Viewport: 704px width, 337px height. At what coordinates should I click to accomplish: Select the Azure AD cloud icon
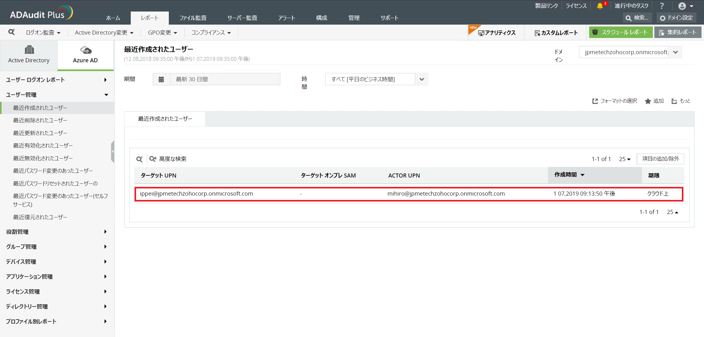pos(86,50)
